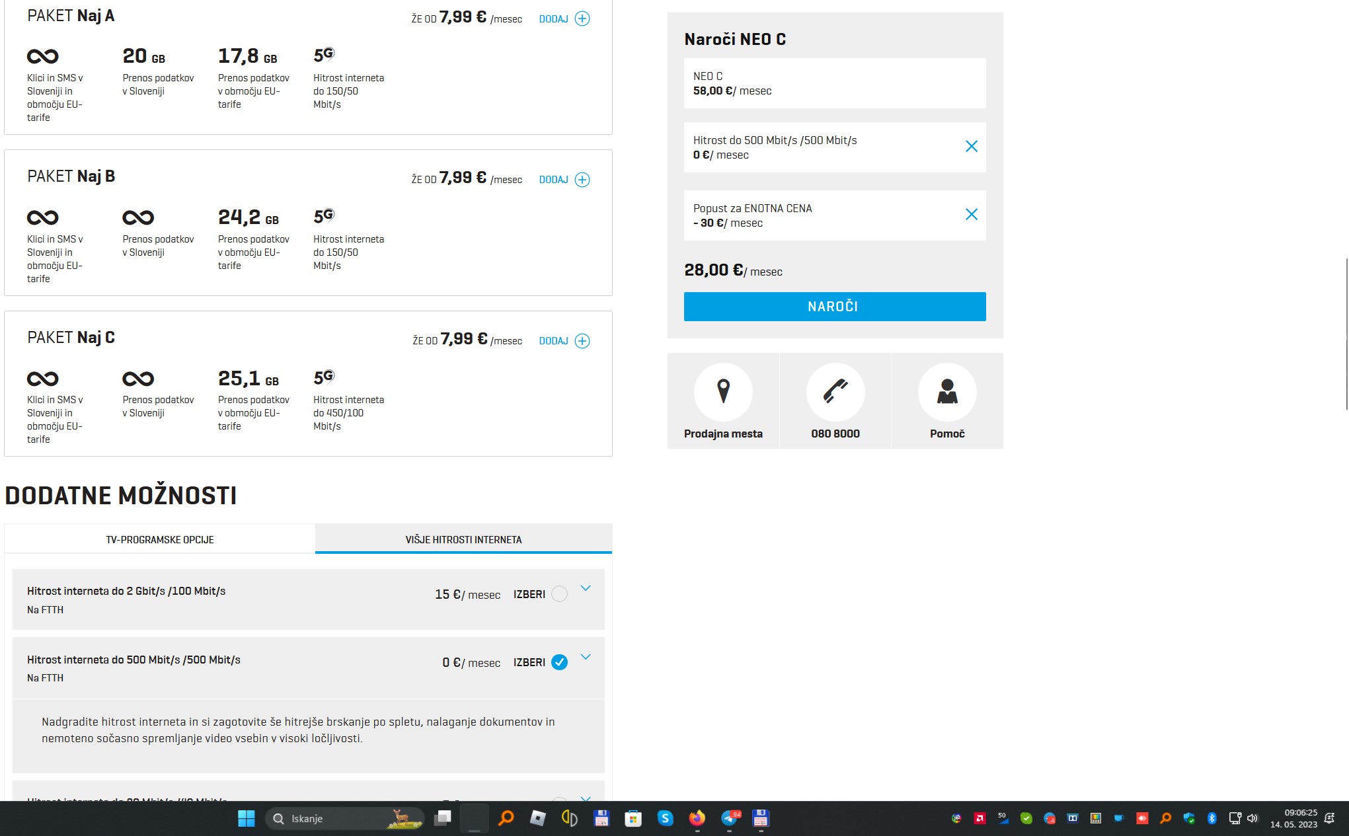The height and width of the screenshot is (836, 1349).
Task: Remove the 500 Mbit/s speed item
Action: tap(971, 146)
